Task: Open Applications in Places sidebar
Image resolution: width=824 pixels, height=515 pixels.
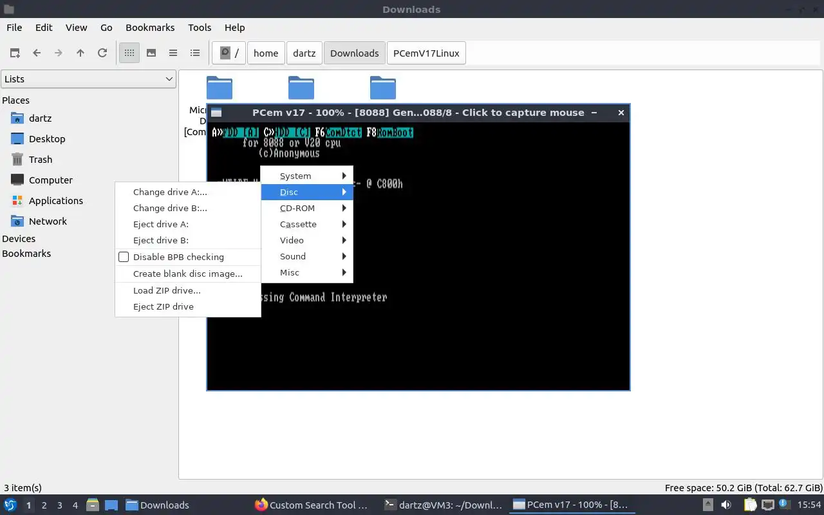Action: (x=56, y=201)
